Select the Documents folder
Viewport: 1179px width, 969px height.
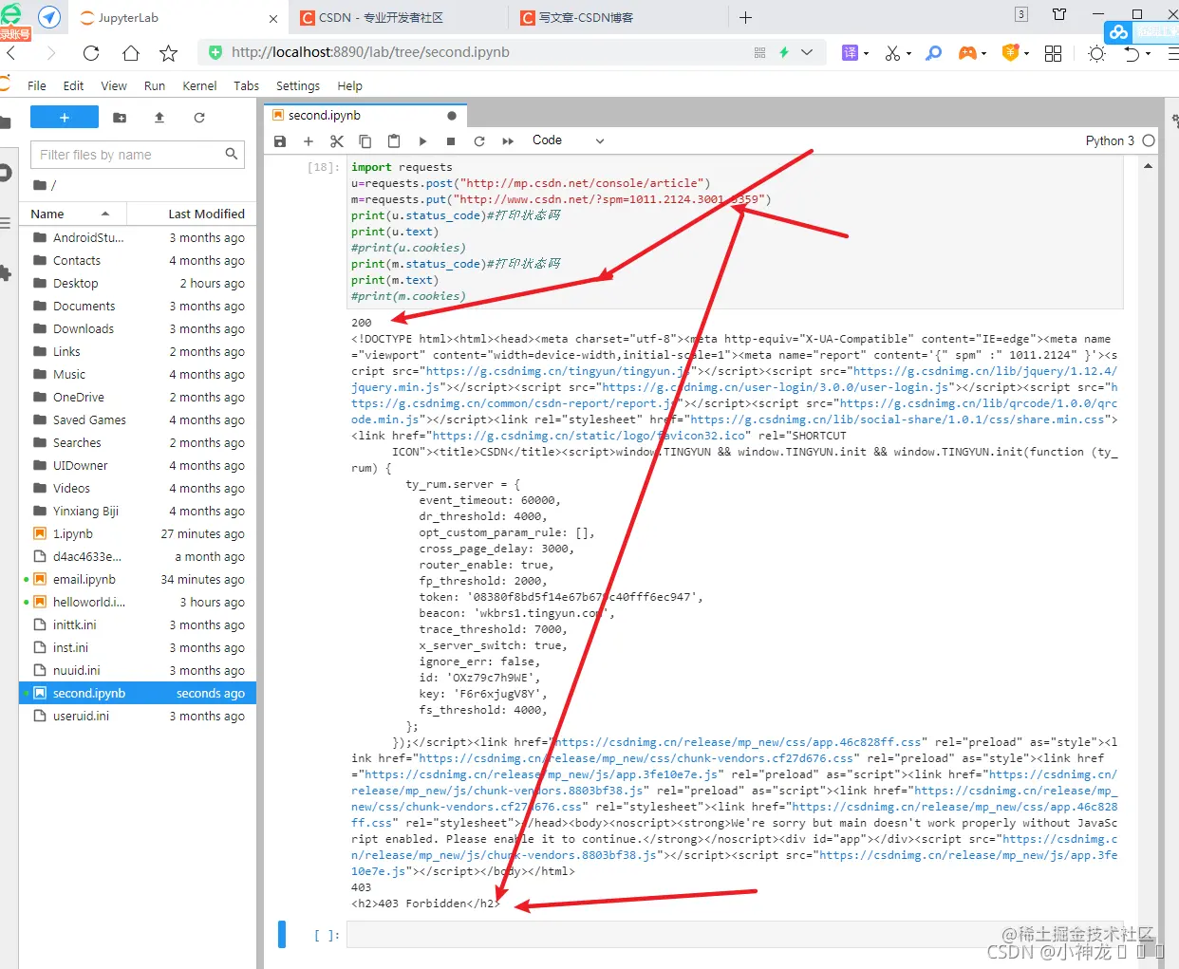138,307
